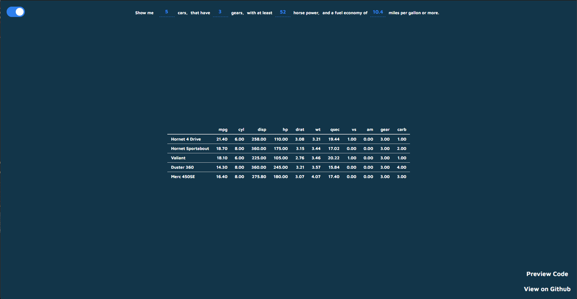Image resolution: width=577 pixels, height=299 pixels.
Task: Open the Preview Code link
Action: pyautogui.click(x=547, y=274)
